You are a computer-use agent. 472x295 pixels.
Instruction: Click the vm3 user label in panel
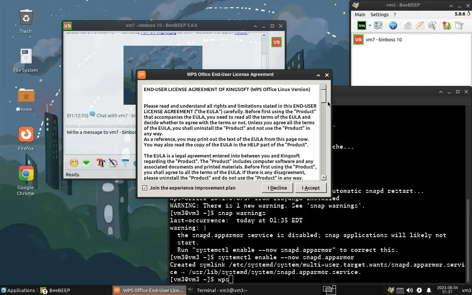point(466,290)
